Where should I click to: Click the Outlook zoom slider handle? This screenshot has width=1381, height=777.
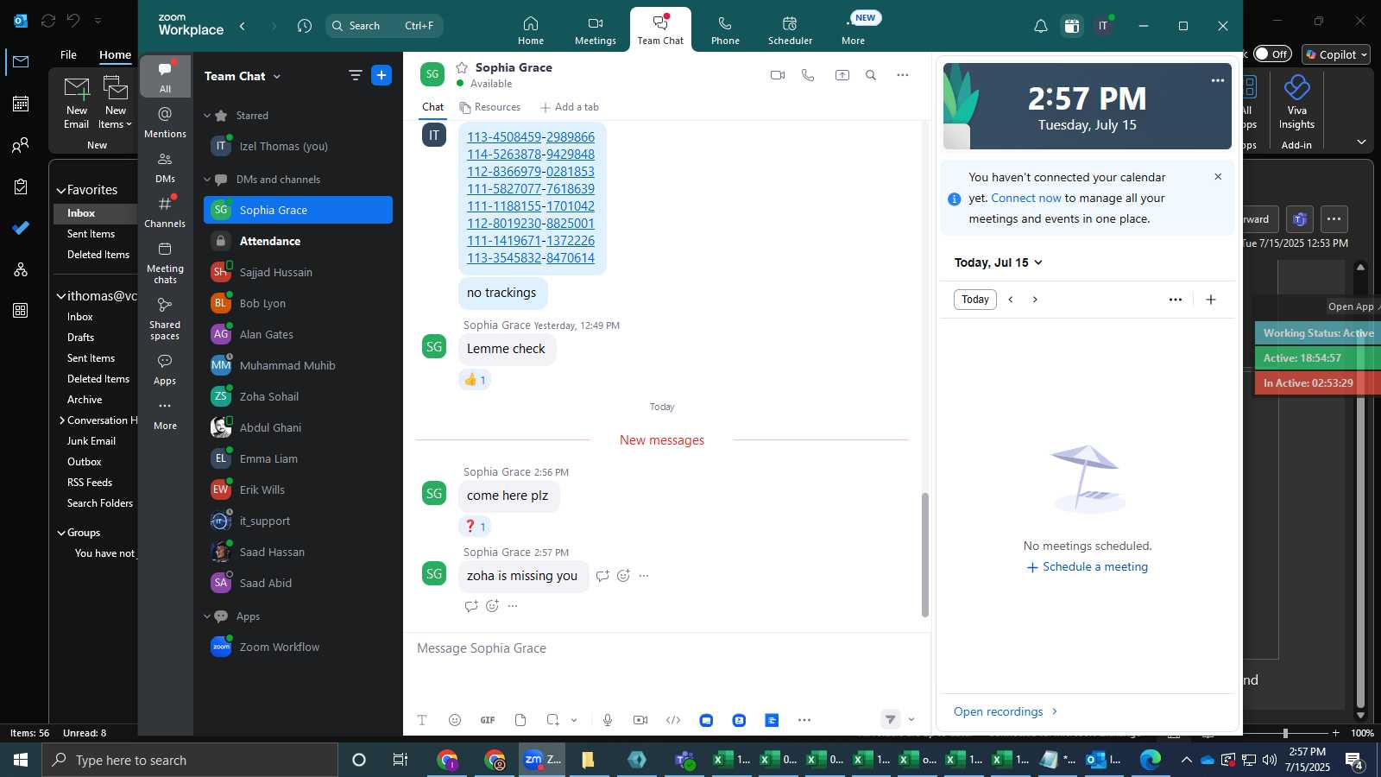pyautogui.click(x=1285, y=733)
